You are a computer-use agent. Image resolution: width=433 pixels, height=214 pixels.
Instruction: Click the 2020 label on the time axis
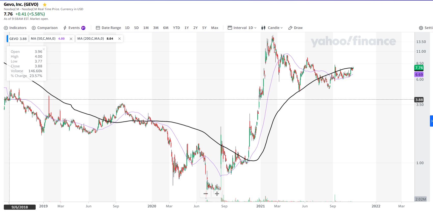(152, 206)
